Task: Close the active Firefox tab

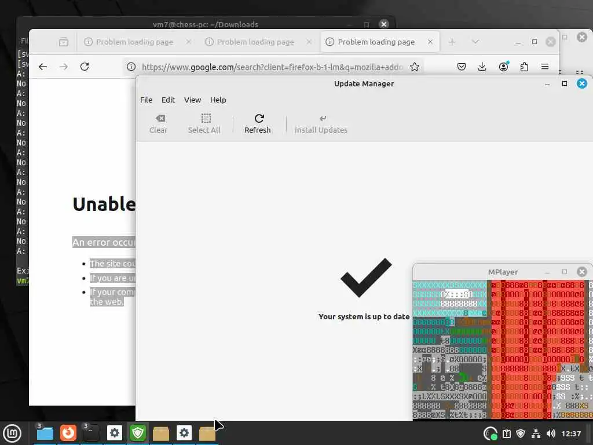Action: coord(430,42)
